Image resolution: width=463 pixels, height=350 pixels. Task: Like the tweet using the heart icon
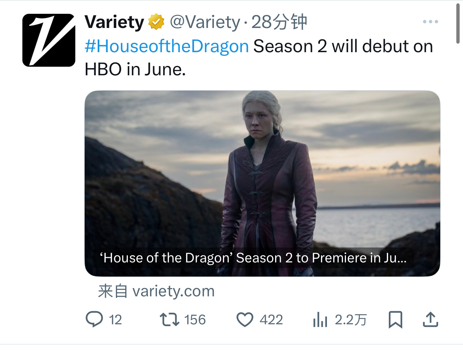click(245, 320)
